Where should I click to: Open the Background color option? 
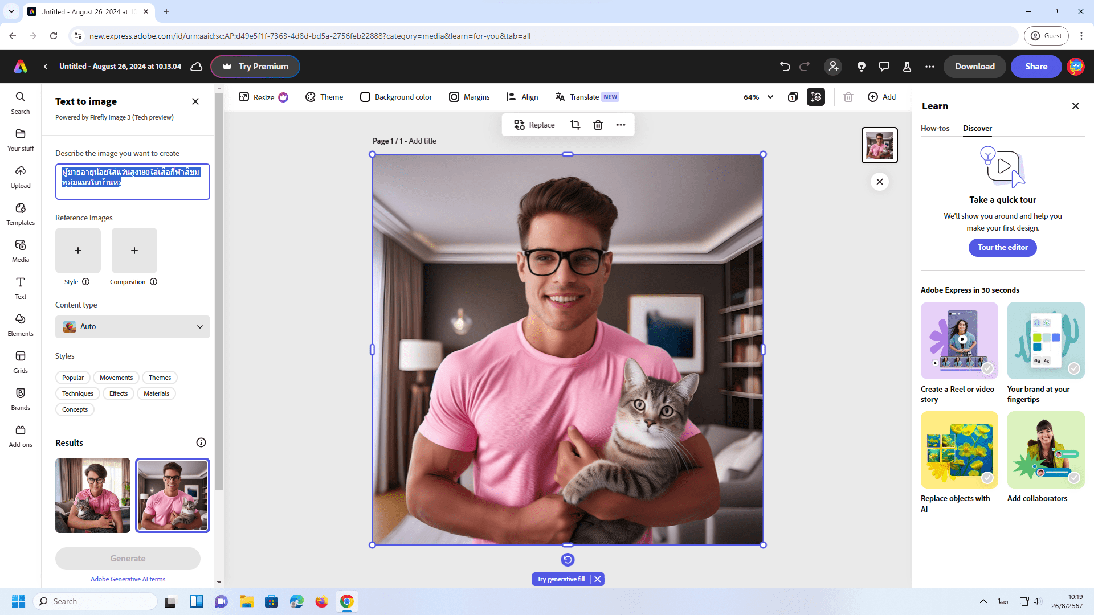(396, 97)
